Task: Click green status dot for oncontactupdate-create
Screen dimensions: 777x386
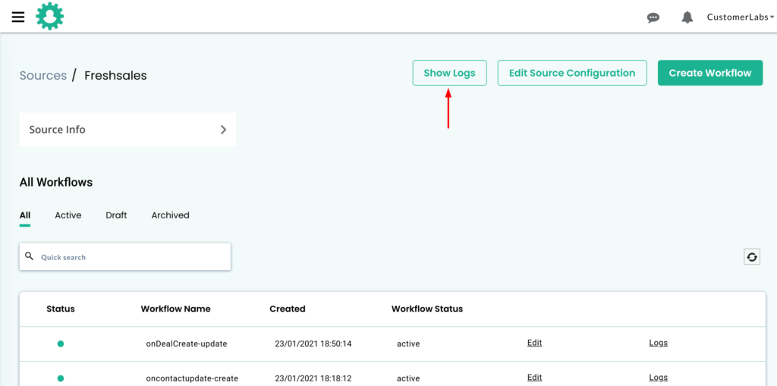Action: [61, 378]
